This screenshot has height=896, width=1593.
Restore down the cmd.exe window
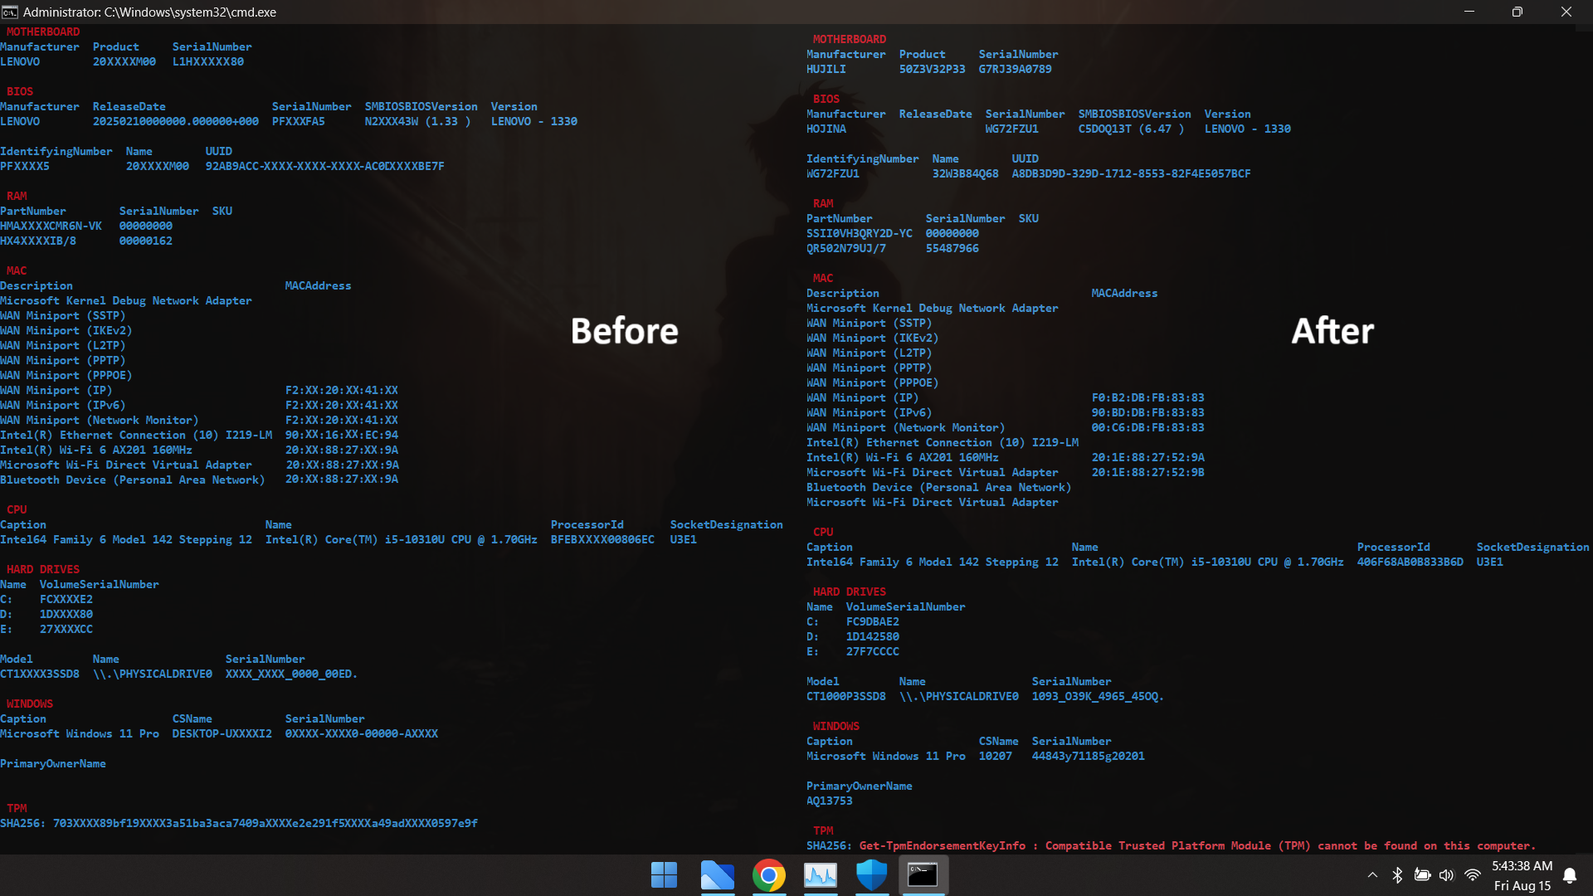click(1517, 12)
